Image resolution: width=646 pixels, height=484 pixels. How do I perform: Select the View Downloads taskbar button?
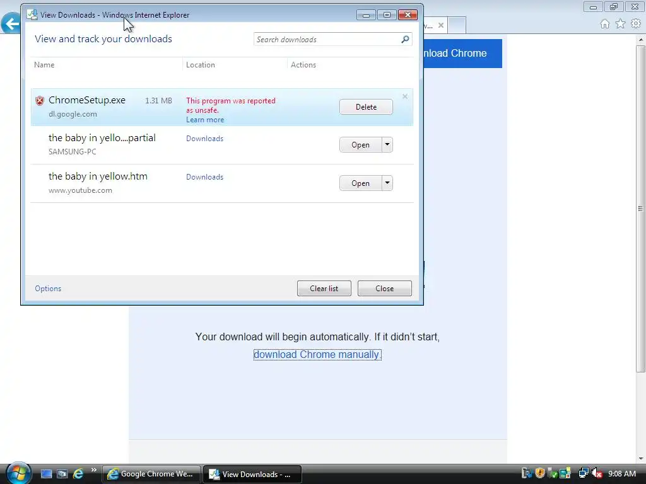[x=252, y=474]
